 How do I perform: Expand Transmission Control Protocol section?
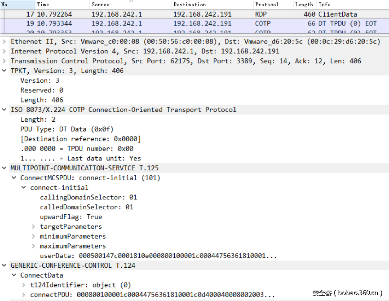(x=4, y=61)
